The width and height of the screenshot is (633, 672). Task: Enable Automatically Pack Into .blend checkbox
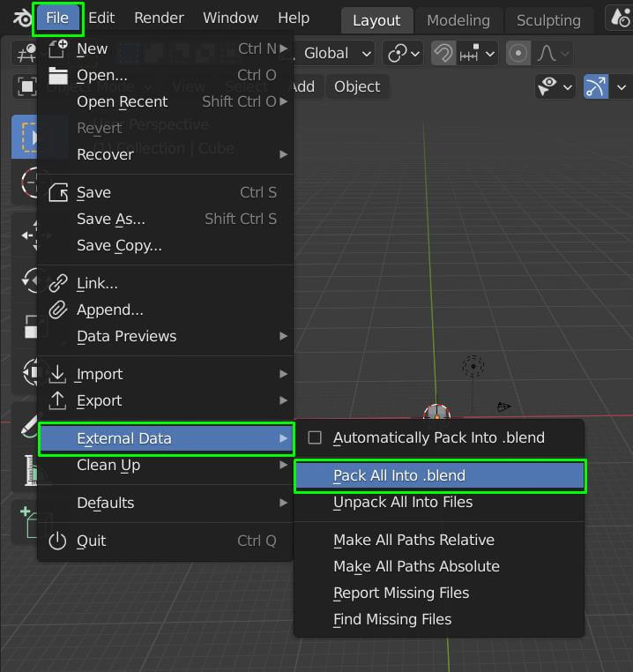(x=315, y=437)
